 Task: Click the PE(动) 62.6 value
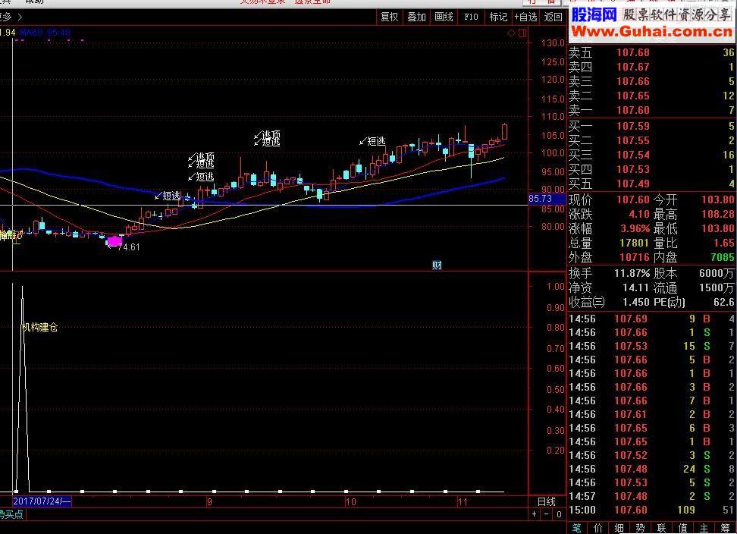click(x=724, y=302)
